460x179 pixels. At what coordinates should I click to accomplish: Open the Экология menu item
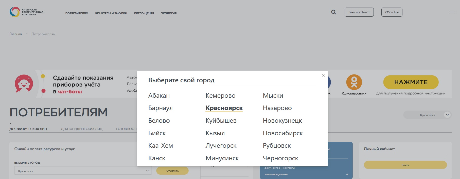[169, 13]
